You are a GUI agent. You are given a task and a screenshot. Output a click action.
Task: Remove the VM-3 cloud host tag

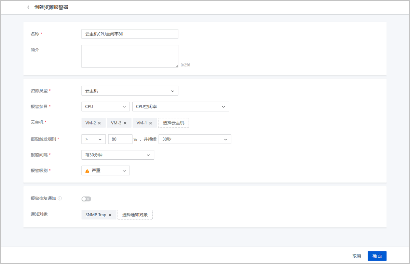pos(125,122)
